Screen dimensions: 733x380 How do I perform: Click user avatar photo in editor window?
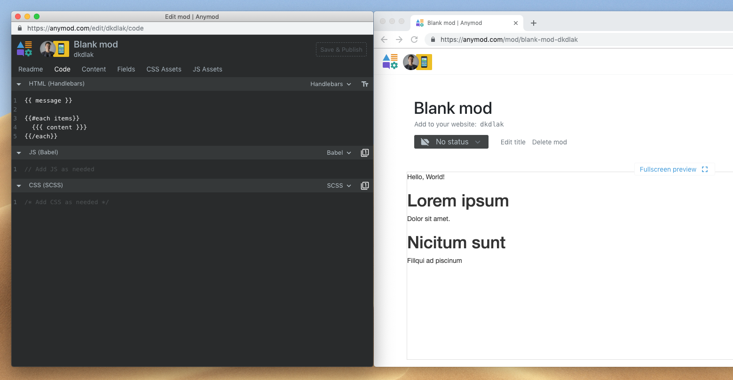[x=47, y=49]
